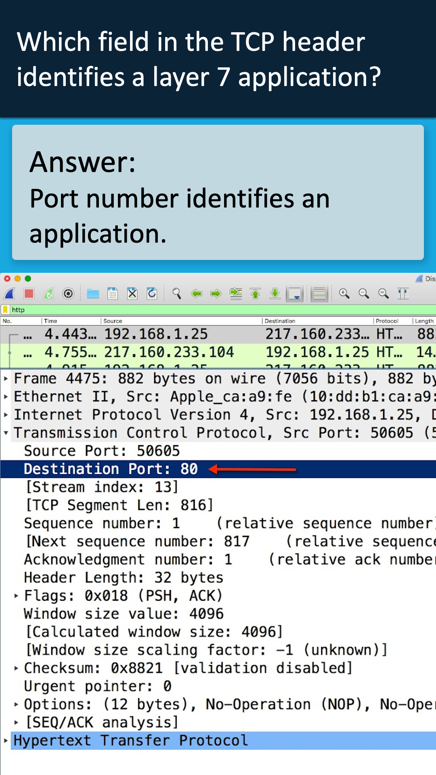Select the Header Length: 32 bytes row
The image size is (436, 775).
(218, 578)
